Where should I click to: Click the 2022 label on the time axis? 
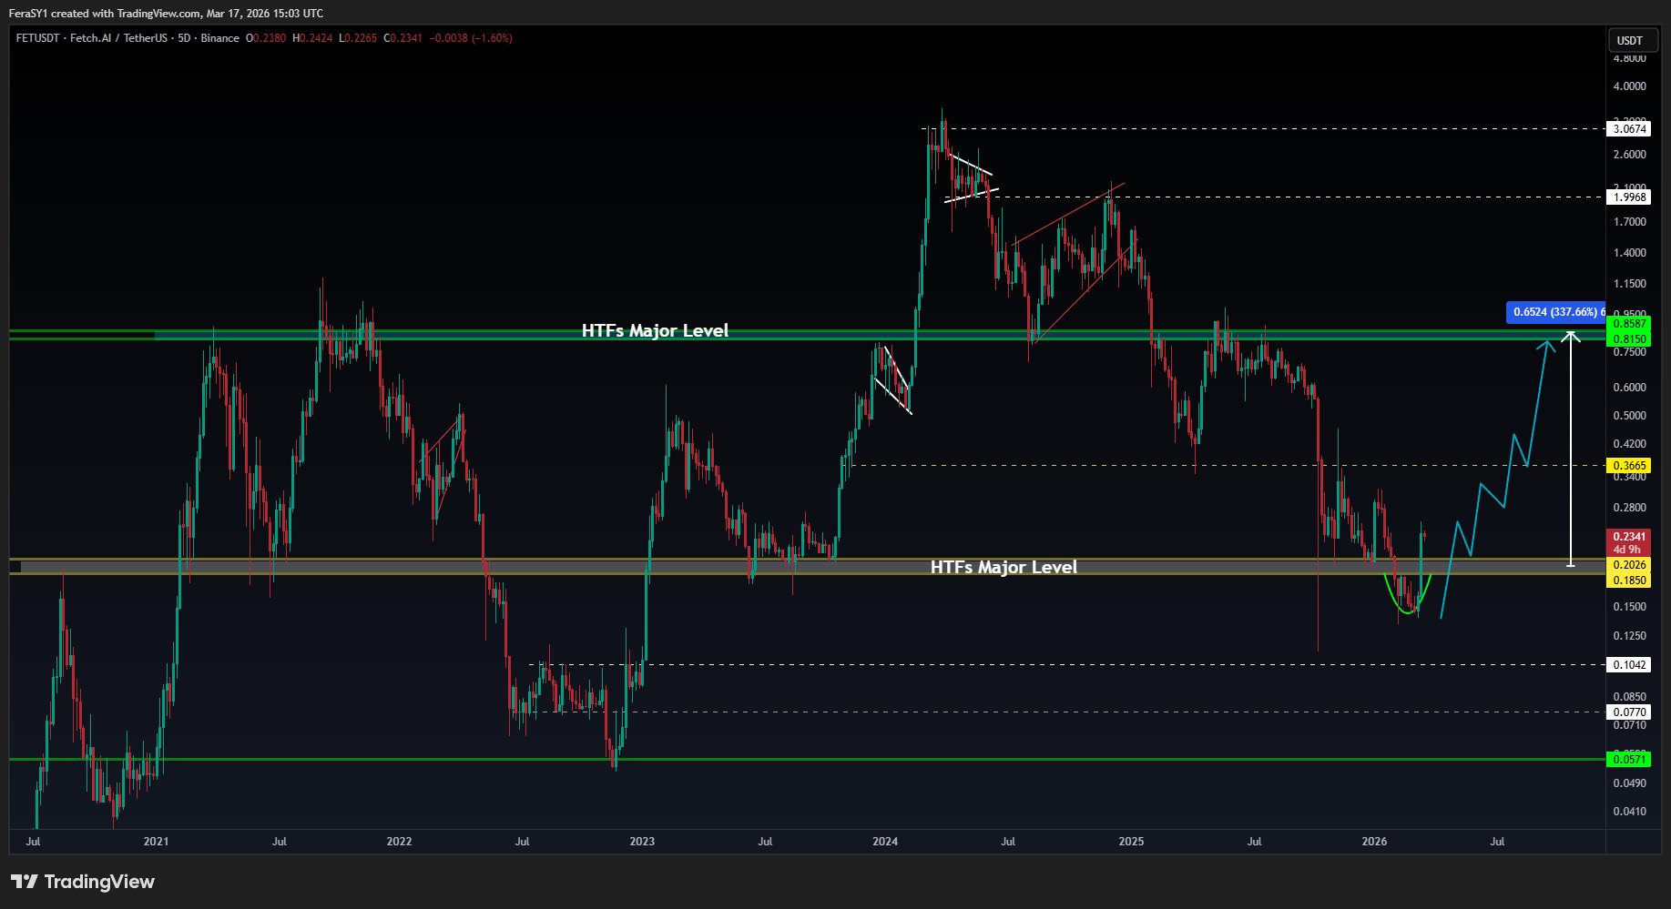coord(399,842)
